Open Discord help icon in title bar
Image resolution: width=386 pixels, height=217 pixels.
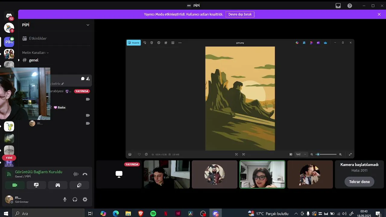coord(350,6)
